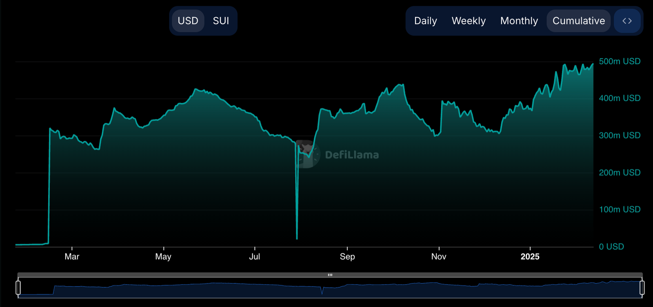Click the 0 USD y-axis label
This screenshot has height=307, width=653.
(x=611, y=247)
